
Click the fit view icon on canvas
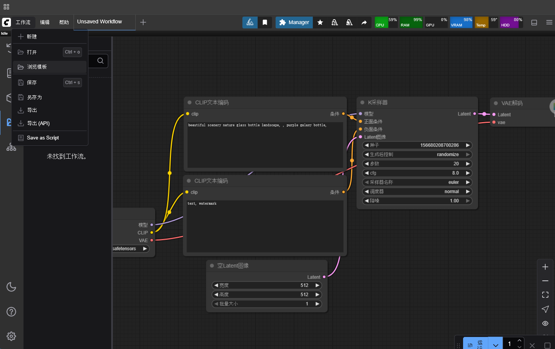point(545,295)
